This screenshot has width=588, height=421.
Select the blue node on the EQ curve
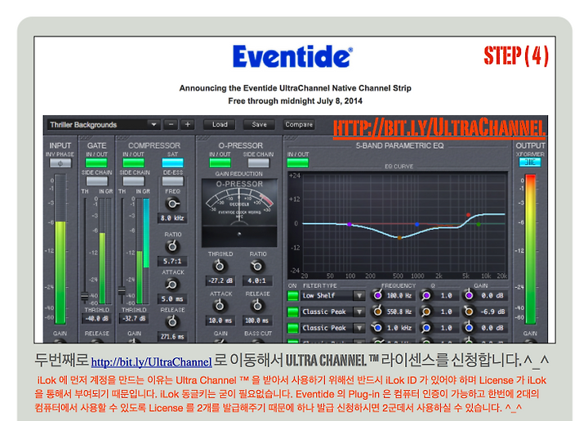(417, 224)
